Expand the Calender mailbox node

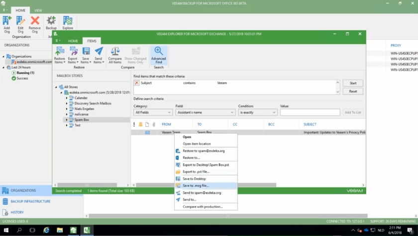coord(67,98)
